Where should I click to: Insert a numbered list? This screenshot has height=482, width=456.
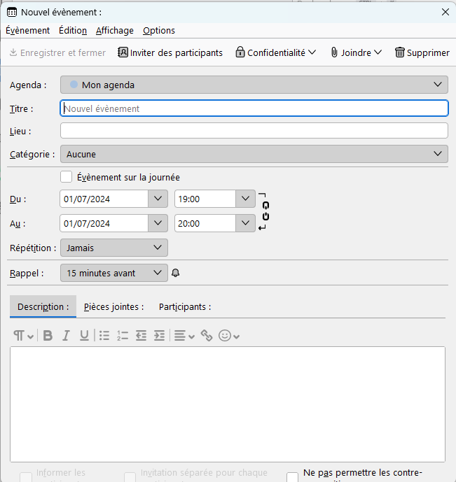[123, 336]
